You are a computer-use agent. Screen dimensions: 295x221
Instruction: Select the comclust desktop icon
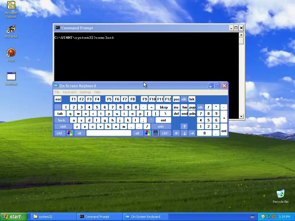point(11,79)
